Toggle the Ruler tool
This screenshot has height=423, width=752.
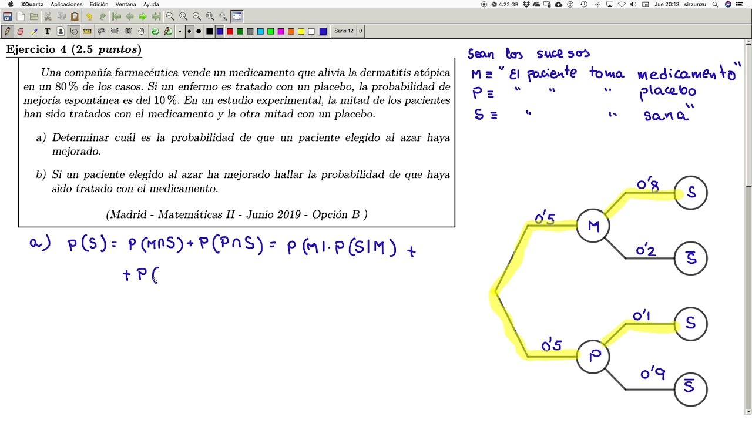coord(88,31)
